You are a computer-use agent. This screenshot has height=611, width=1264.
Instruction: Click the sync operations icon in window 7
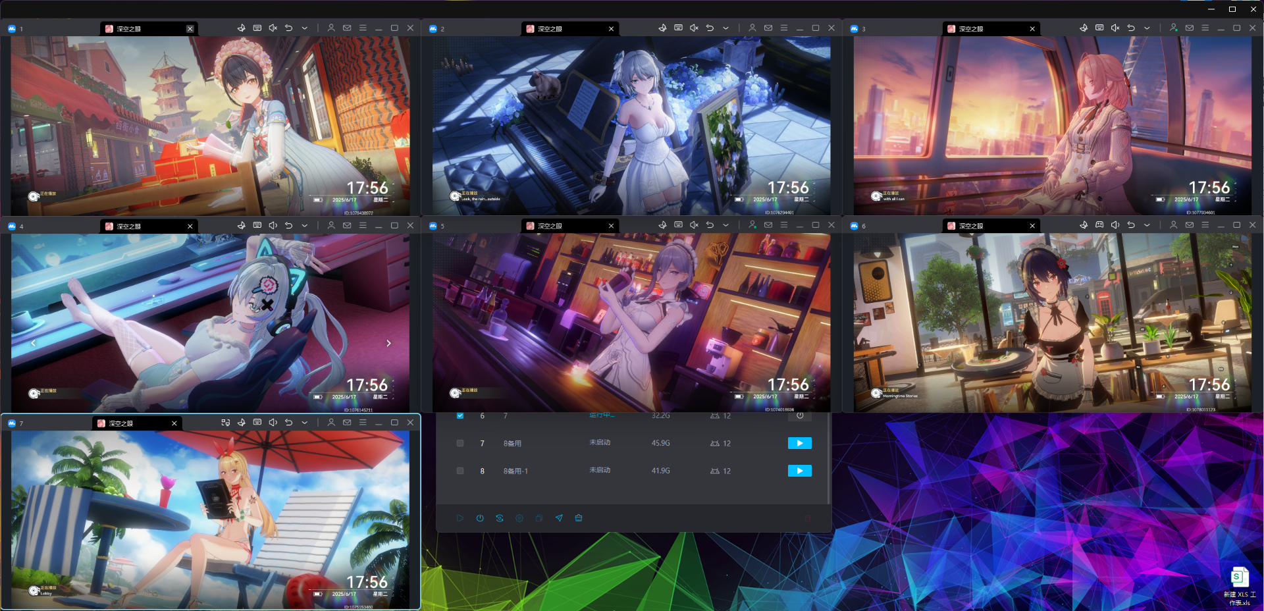pos(226,423)
